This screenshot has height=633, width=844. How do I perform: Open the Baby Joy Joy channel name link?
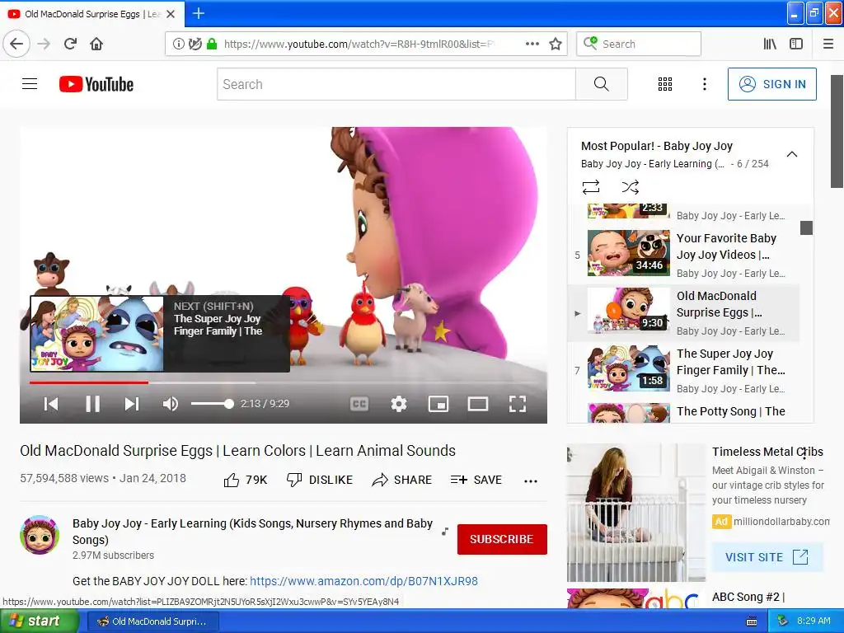pyautogui.click(x=252, y=532)
